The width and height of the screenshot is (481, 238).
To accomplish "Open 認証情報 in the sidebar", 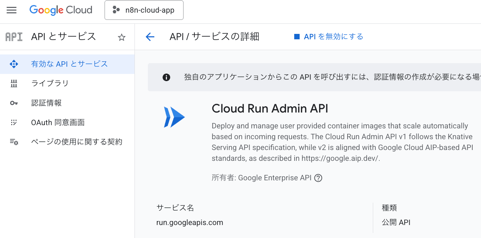I will [46, 103].
